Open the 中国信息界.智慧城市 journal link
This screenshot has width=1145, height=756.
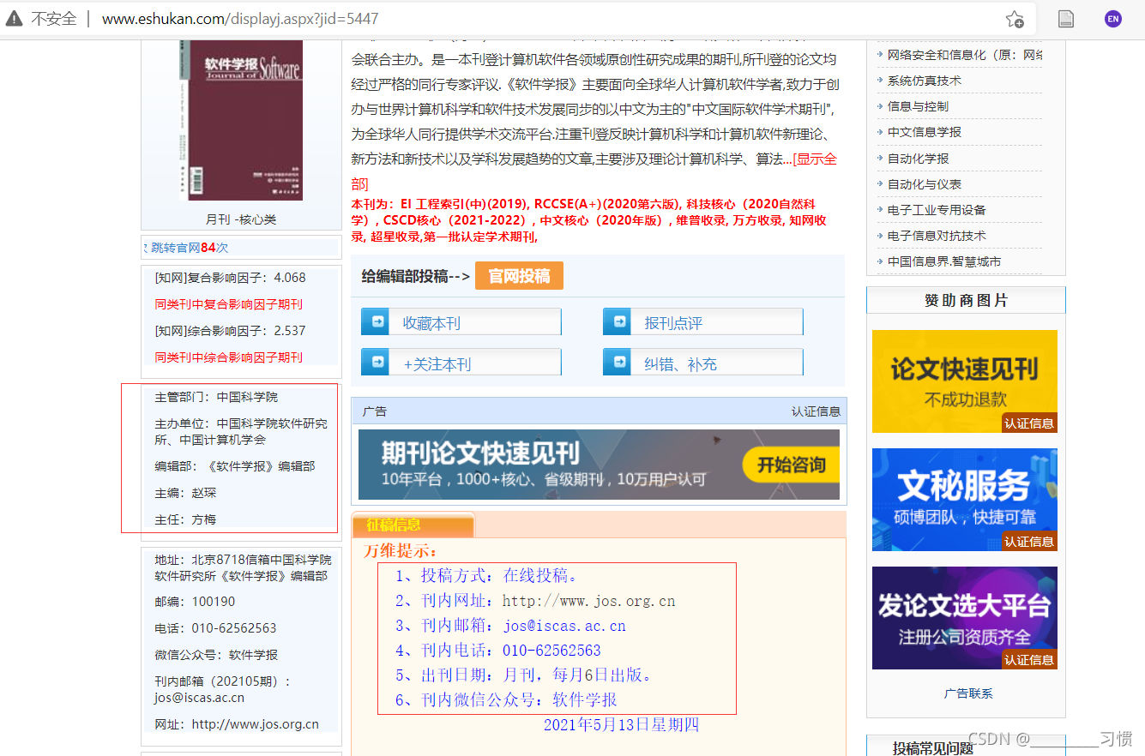tap(944, 261)
